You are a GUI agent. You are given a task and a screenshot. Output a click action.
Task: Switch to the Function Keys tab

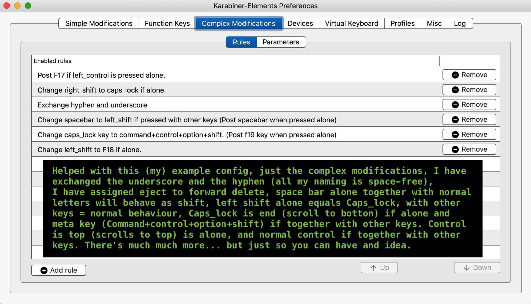[167, 23]
